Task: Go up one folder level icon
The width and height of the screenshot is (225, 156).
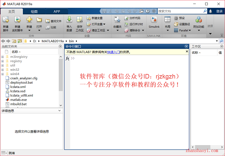Action: [14, 41]
